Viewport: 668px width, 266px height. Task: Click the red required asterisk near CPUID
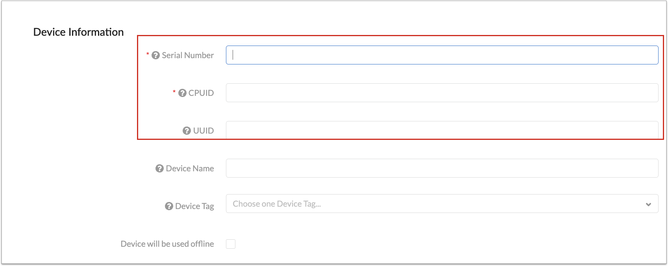coord(174,92)
